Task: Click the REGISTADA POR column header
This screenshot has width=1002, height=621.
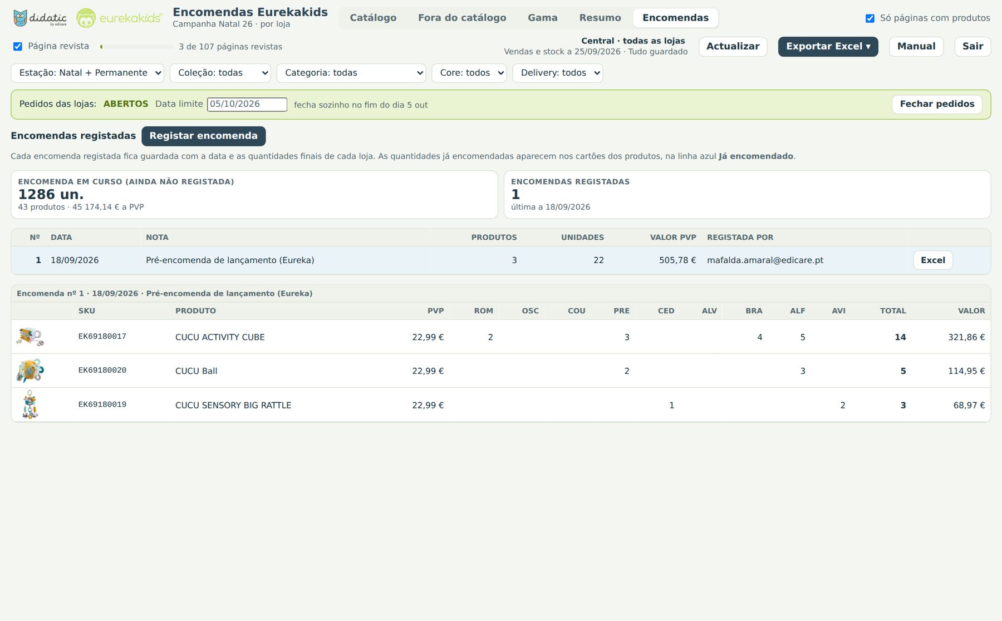Action: point(740,238)
